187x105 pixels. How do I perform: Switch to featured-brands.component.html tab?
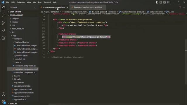(88, 7)
